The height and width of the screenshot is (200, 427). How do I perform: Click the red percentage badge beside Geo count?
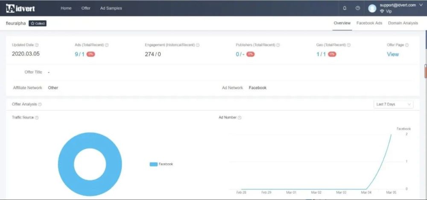point(332,54)
